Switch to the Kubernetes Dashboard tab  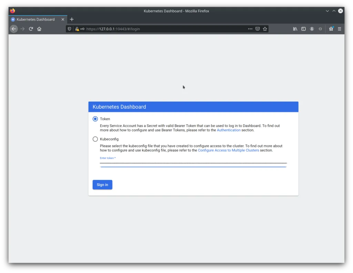pyautogui.click(x=36, y=20)
